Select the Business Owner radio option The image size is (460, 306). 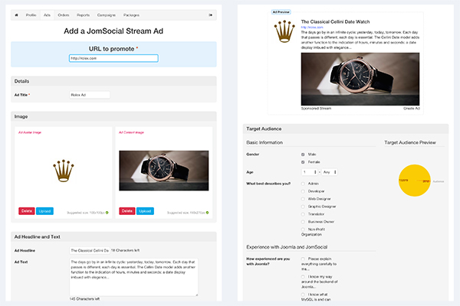(x=303, y=222)
